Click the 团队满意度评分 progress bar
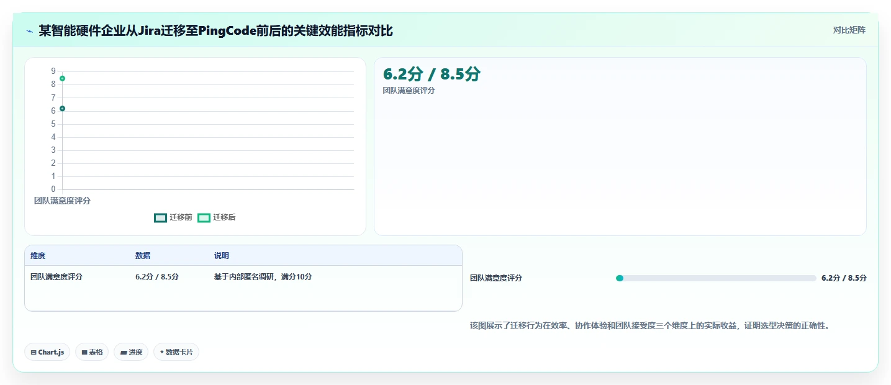The image size is (891, 385). pyautogui.click(x=716, y=278)
